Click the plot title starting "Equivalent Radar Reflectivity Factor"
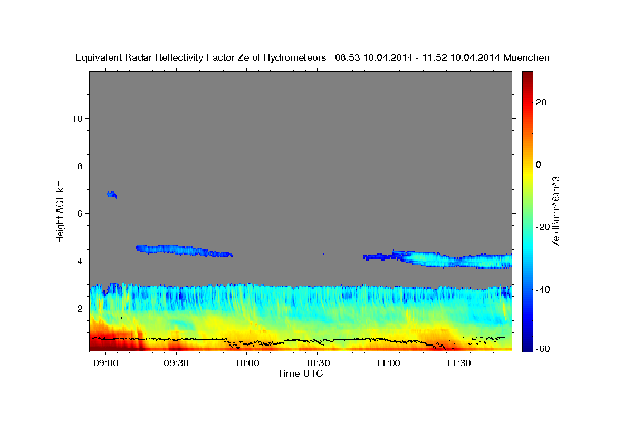The height and width of the screenshot is (422, 633). [312, 57]
